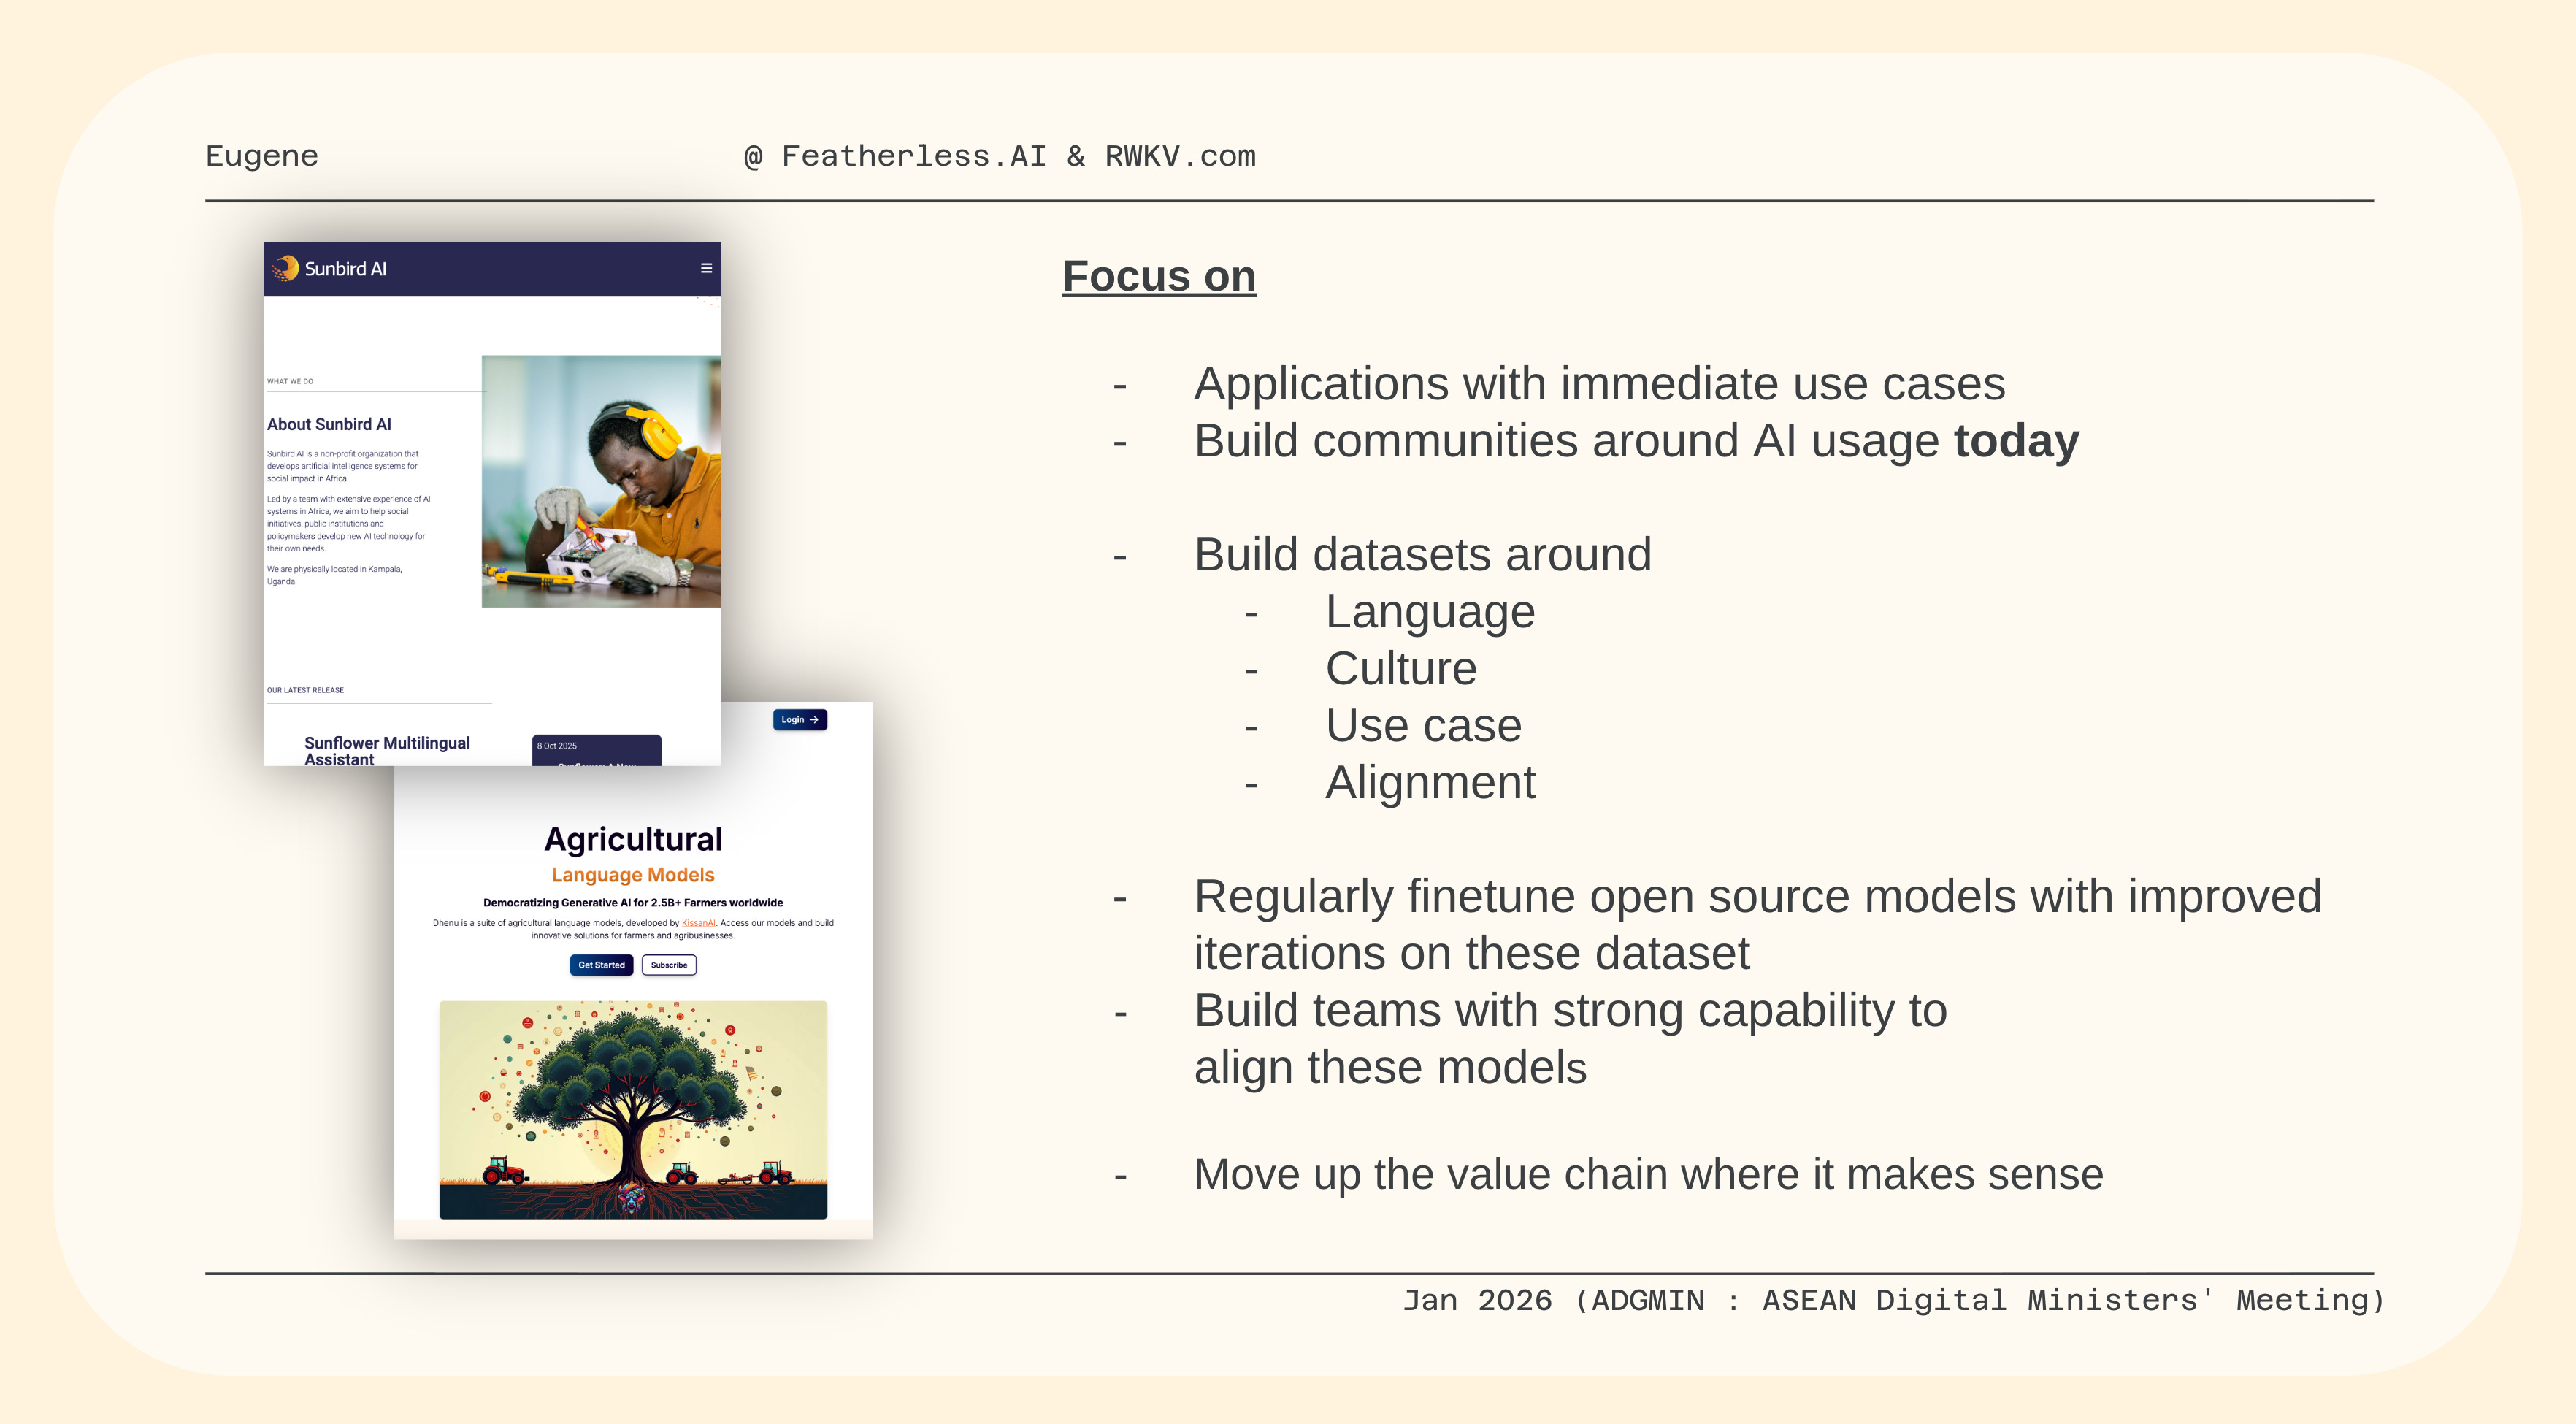Open the Sunbird AI hamburger menu
This screenshot has width=2576, height=1424.
click(x=706, y=268)
